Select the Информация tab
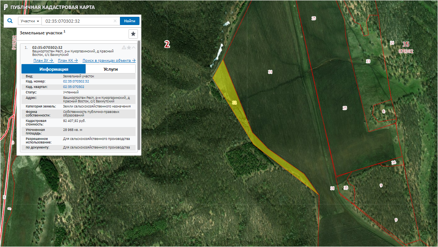Screen dimensions: 438x247 click(54, 69)
